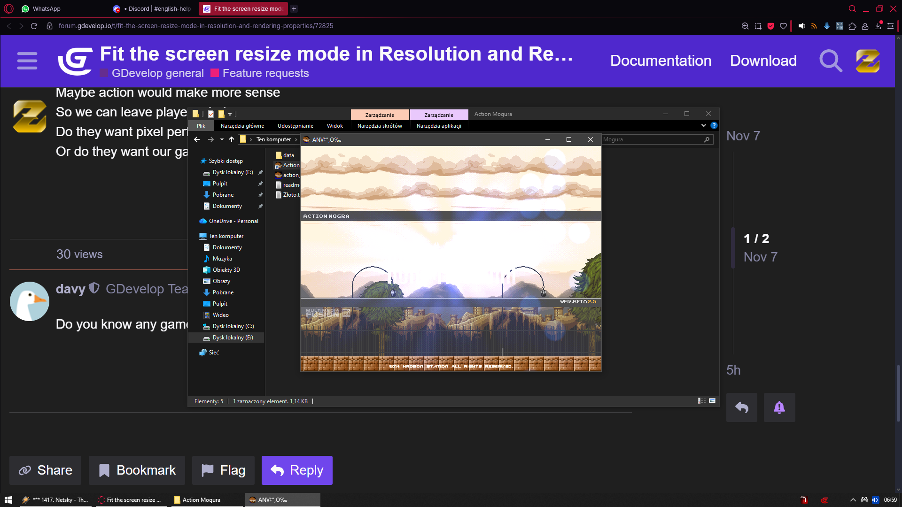Click the Opera snapshot selection icon
The height and width of the screenshot is (507, 902).
click(x=758, y=26)
